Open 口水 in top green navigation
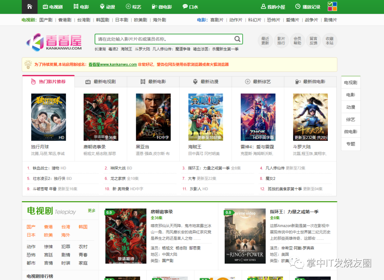The width and height of the screenshot is (384, 280). click(190, 7)
